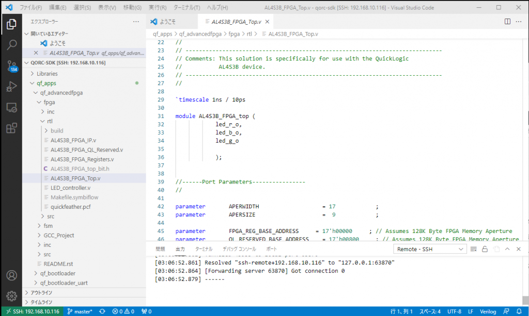The image size is (529, 316).
Task: Select README.rst in the explorer
Action: (58, 263)
